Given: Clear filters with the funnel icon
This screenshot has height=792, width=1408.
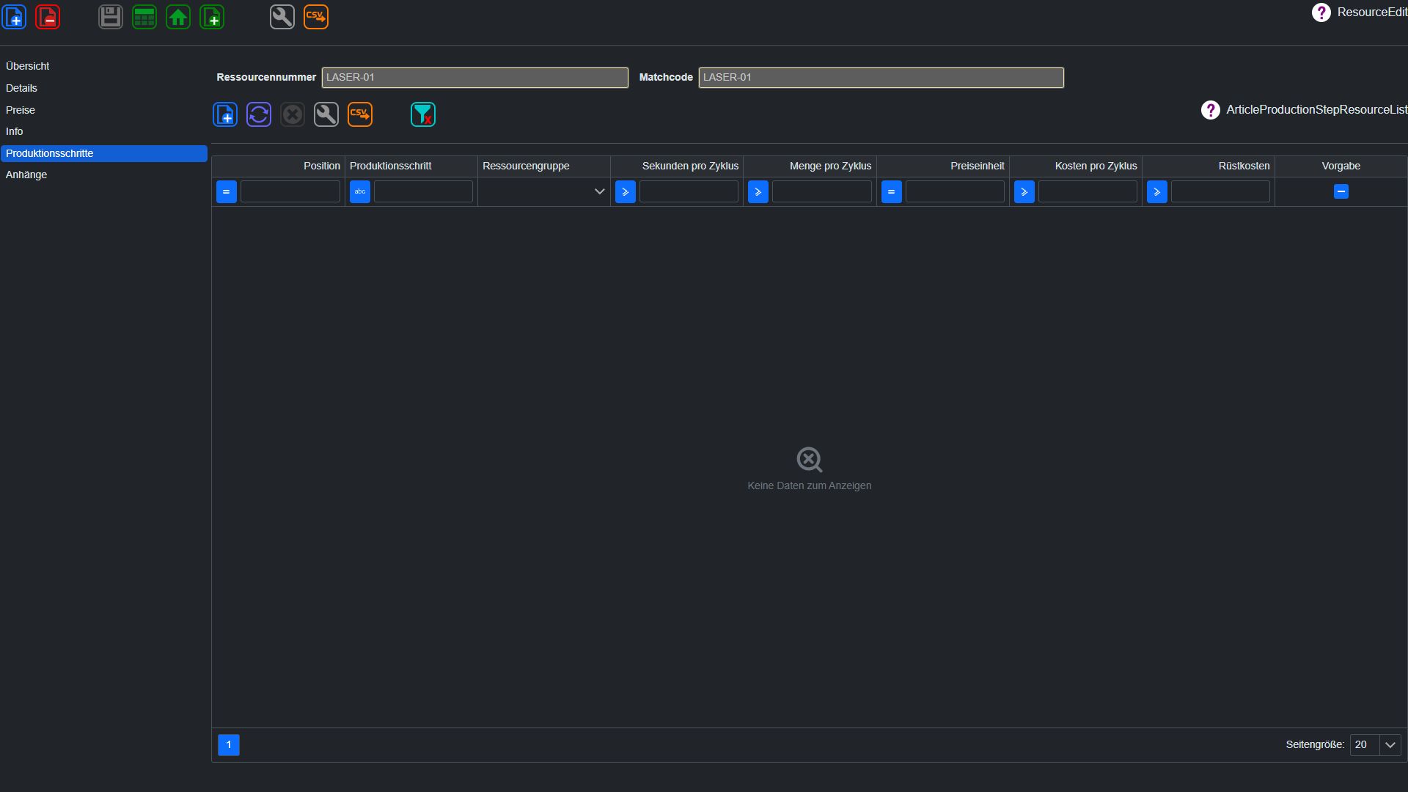Looking at the screenshot, I should (x=423, y=114).
